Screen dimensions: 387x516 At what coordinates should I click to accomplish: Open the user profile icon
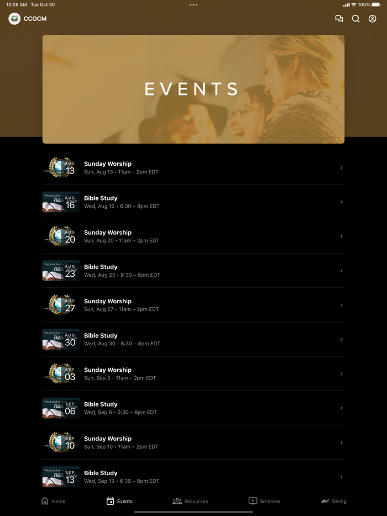372,19
